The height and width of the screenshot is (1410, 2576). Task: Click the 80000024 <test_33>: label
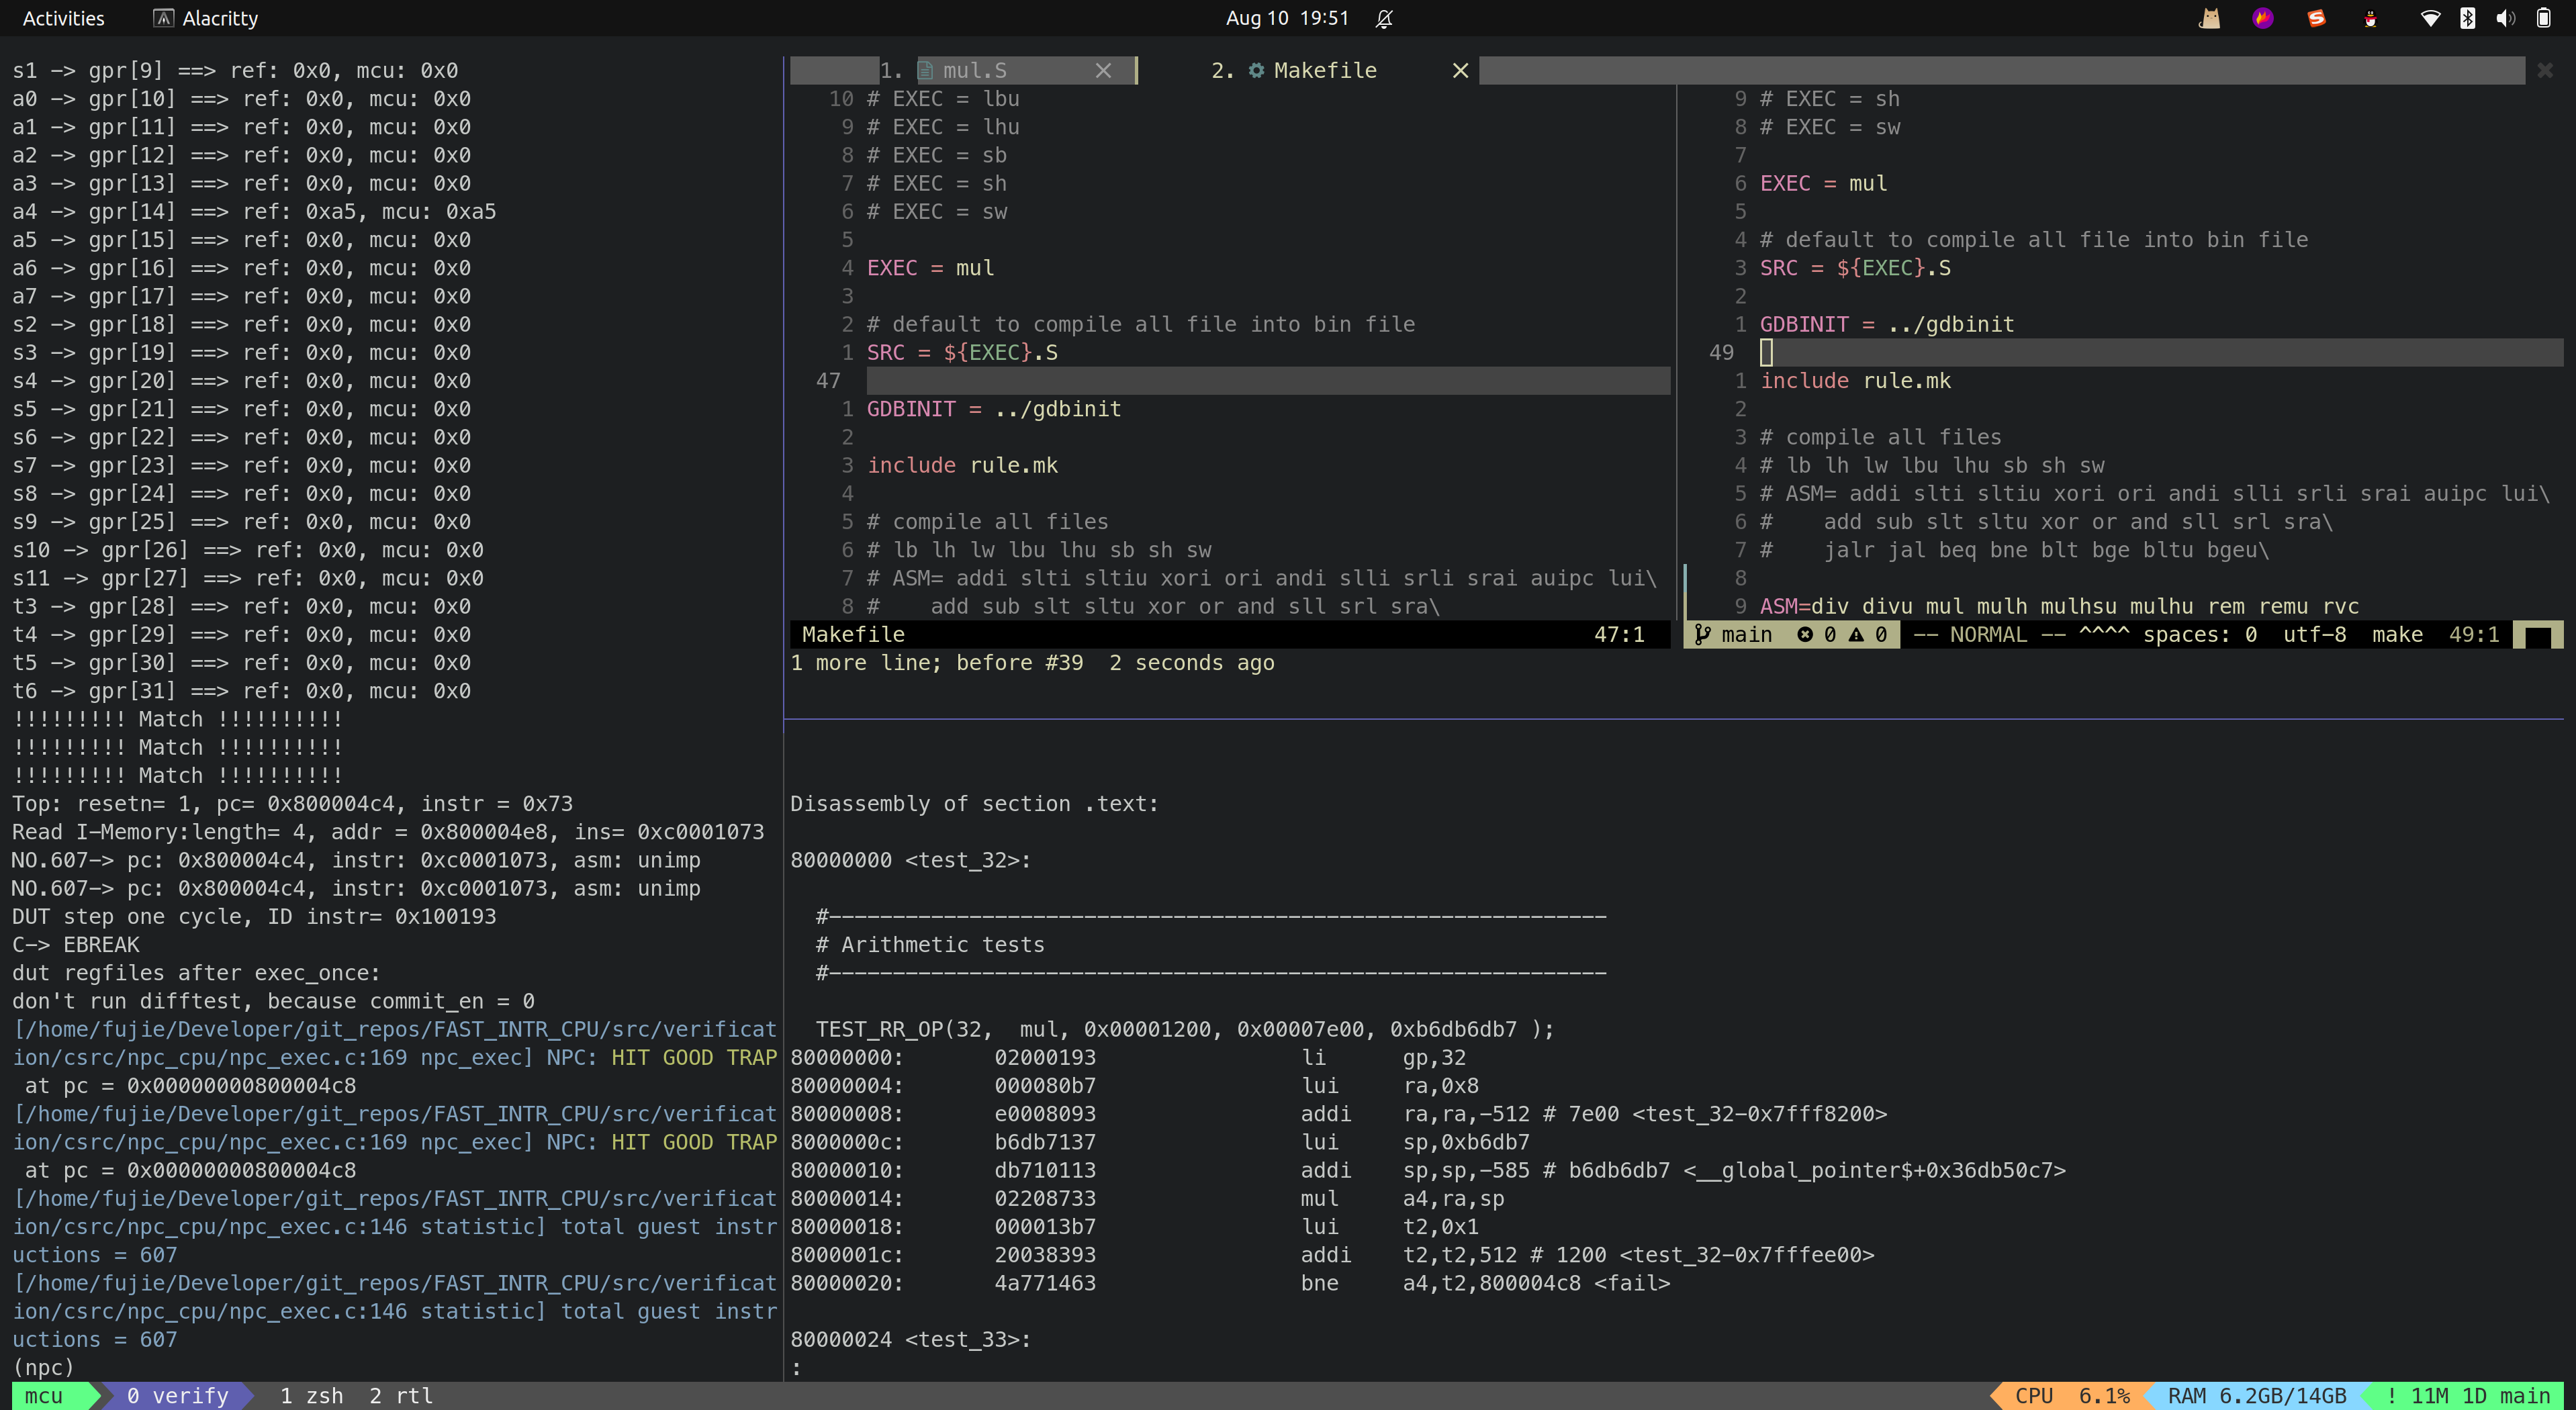coord(910,1339)
